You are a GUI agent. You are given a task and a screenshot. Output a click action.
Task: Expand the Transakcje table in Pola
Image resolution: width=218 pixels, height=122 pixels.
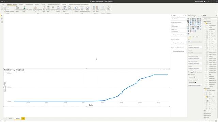[x=204, y=115]
